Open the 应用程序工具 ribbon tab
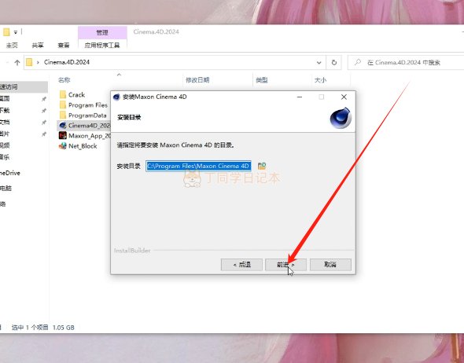 pos(102,46)
